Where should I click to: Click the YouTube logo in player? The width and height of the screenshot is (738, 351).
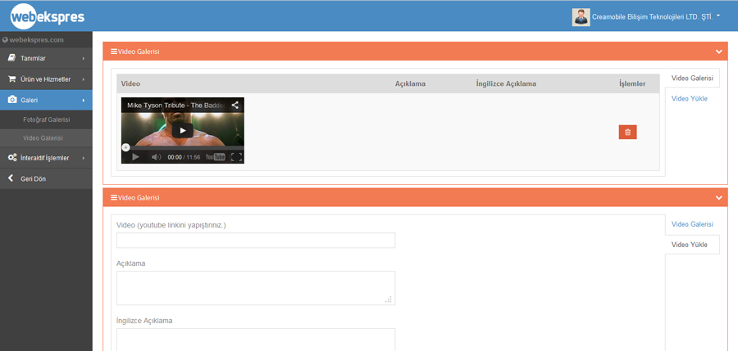click(215, 157)
